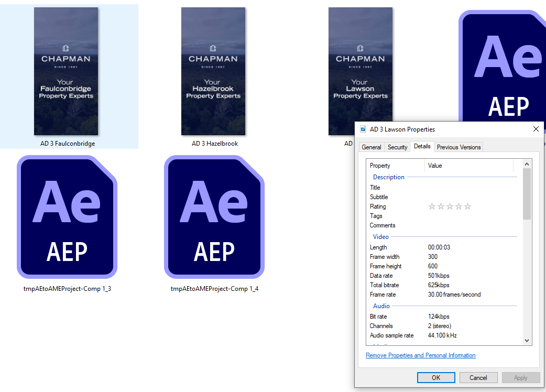Close the AD 3 Lawson Properties dialog

click(x=536, y=129)
